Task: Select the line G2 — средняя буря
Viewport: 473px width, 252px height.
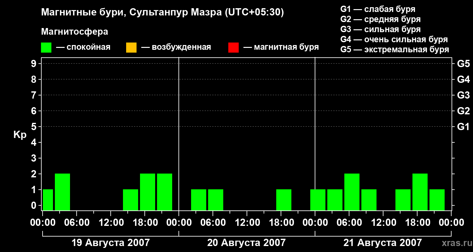Action: [381, 19]
